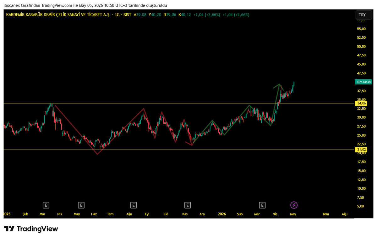This screenshot has width=377, height=239.
Task: Click the Haz month label on time axis
Action: [x=94, y=214]
